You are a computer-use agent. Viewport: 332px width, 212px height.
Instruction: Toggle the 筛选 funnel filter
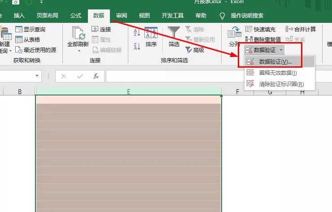tap(174, 33)
